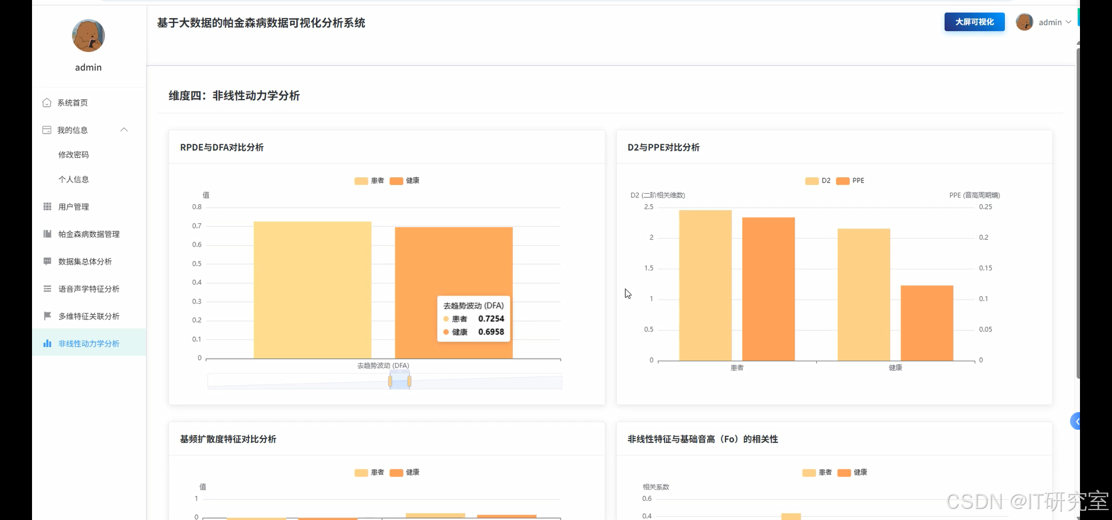
Task: Click the D2 bar for 患者 group
Action: coord(706,285)
